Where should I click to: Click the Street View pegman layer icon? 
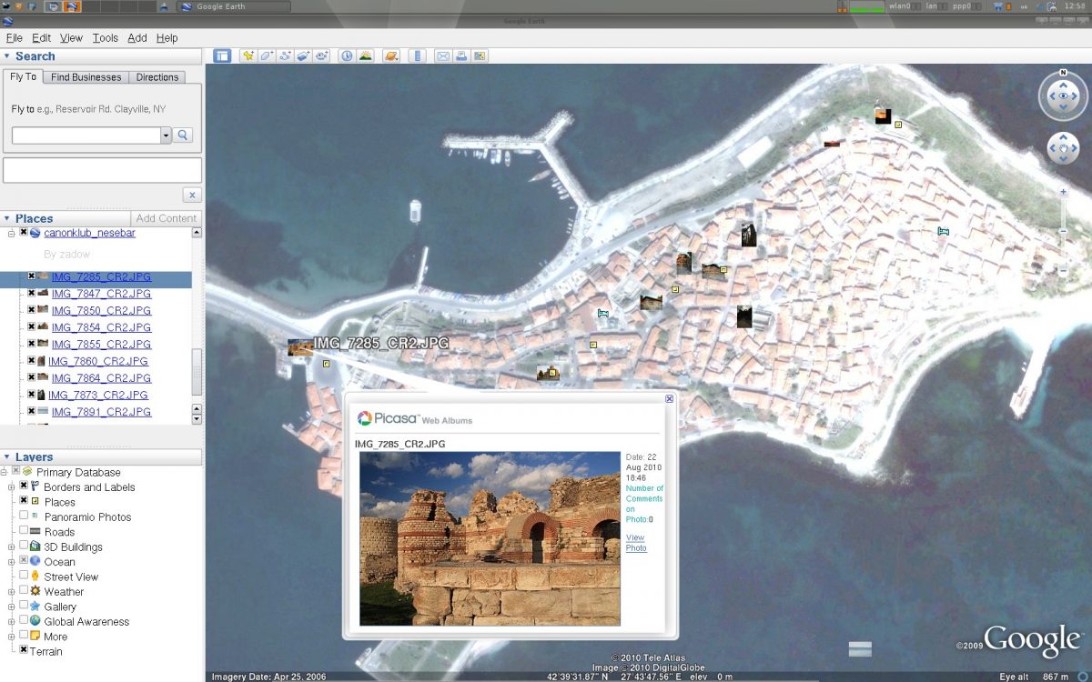[x=35, y=577]
